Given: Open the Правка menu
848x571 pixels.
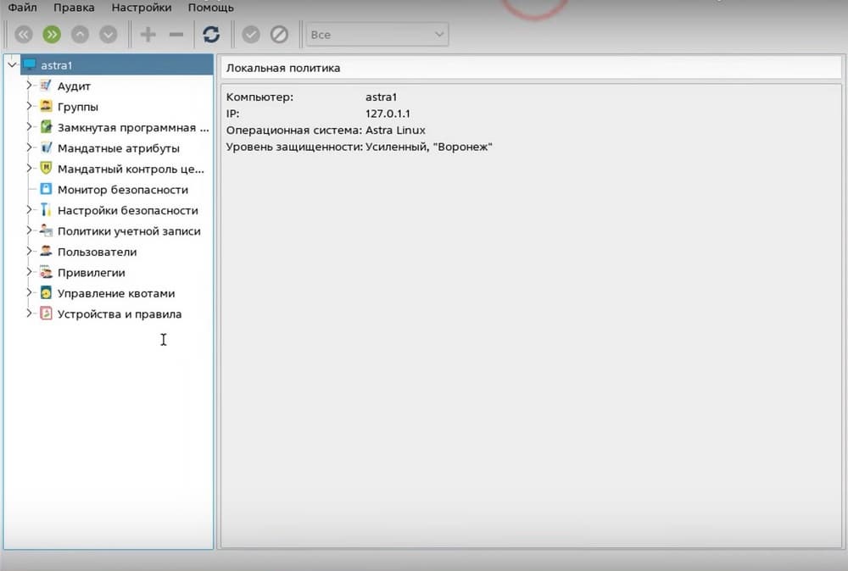Looking at the screenshot, I should point(74,8).
